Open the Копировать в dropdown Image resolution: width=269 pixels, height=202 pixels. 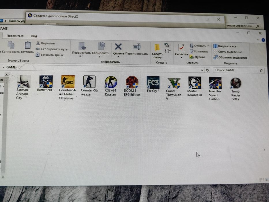pos(101,50)
